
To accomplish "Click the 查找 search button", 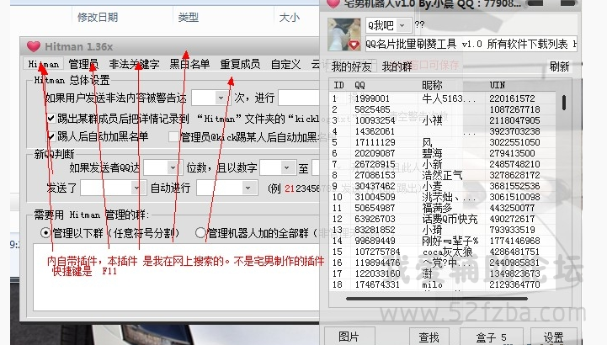I will tap(429, 337).
